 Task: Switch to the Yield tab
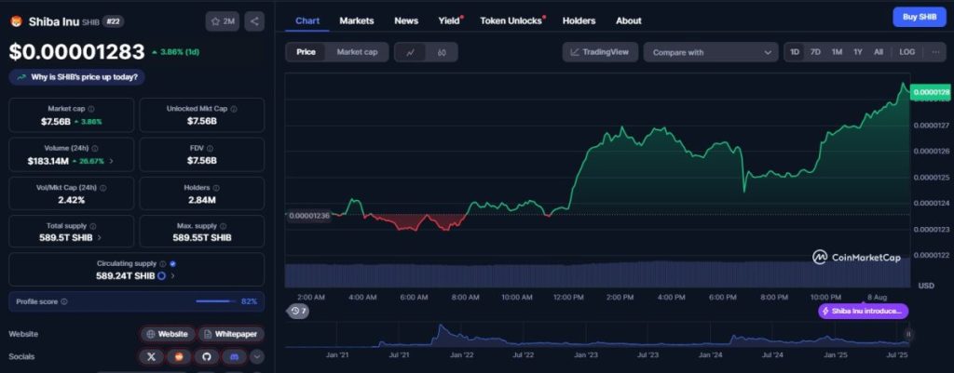[x=450, y=20]
